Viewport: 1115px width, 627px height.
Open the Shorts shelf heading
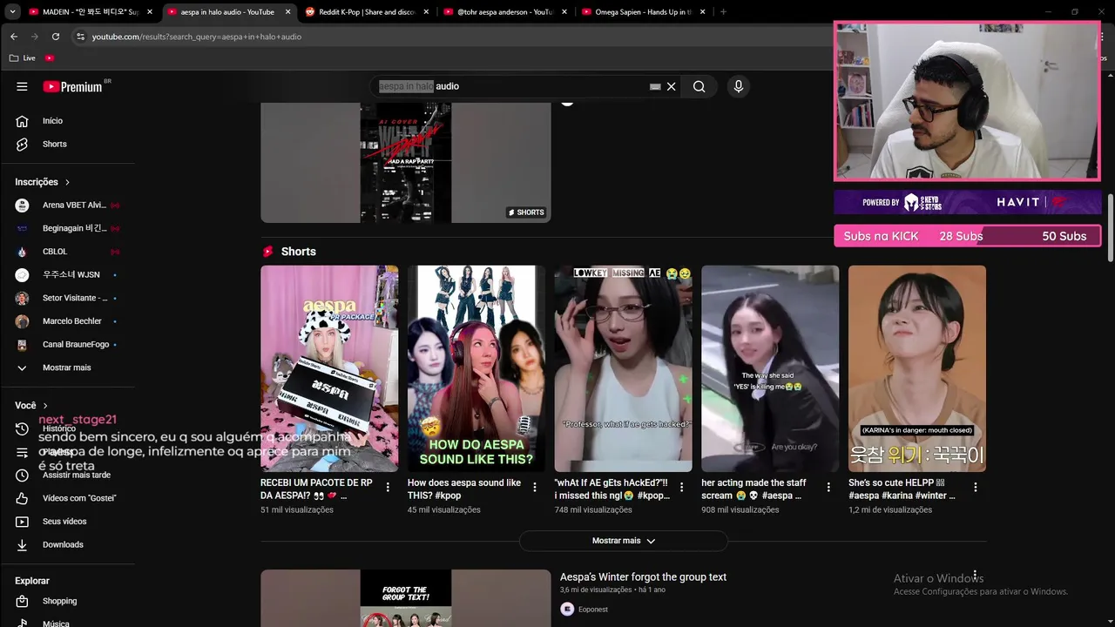click(298, 252)
